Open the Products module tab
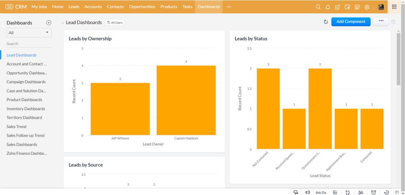405x195 pixels. pos(168,7)
